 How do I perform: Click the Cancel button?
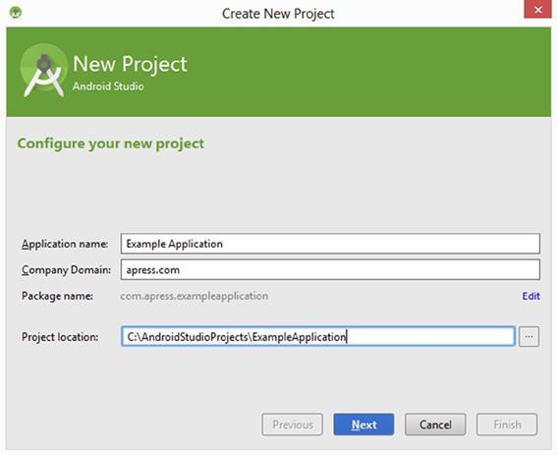[x=435, y=425]
